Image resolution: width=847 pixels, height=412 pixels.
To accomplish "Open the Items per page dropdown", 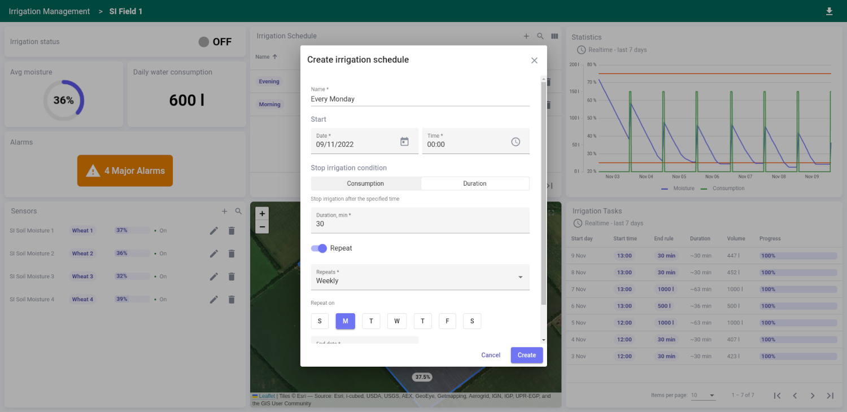I will pos(704,395).
